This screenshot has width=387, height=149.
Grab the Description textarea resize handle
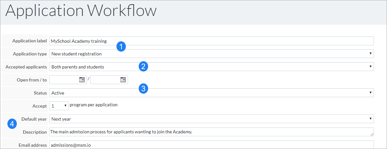(x=372, y=134)
